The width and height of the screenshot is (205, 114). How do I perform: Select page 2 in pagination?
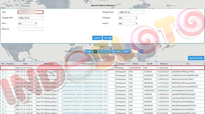click(x=99, y=51)
